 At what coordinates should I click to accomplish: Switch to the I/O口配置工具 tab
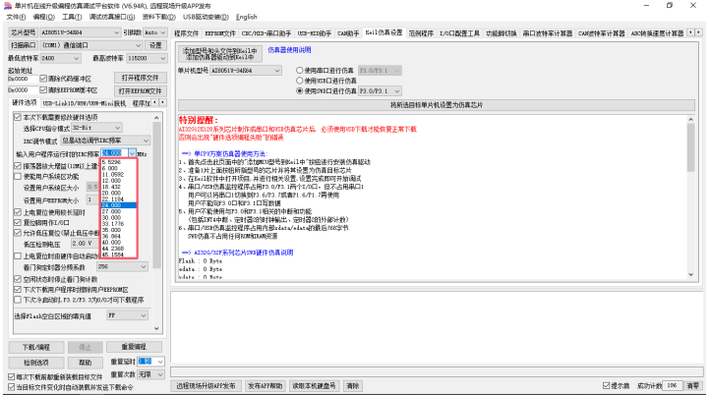[459, 33]
